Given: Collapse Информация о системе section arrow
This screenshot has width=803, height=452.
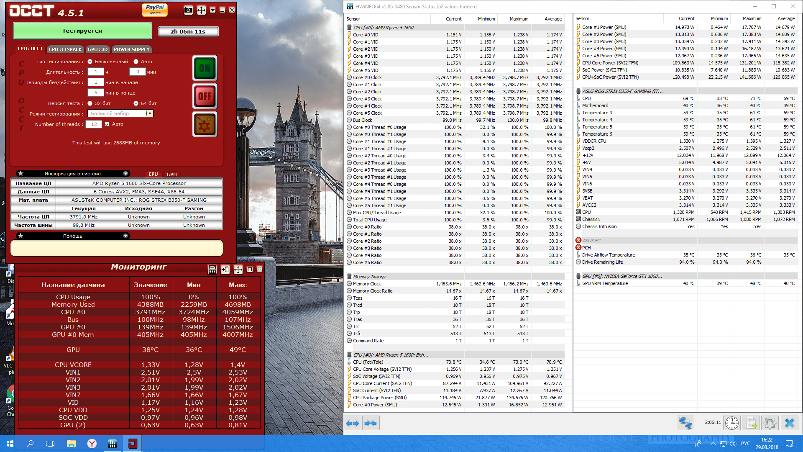Looking at the screenshot, I should click(125, 174).
